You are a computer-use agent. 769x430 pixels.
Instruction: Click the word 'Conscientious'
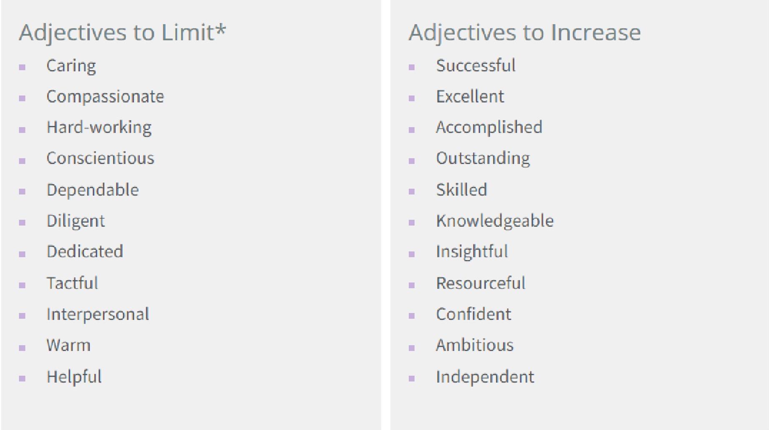[x=100, y=158]
